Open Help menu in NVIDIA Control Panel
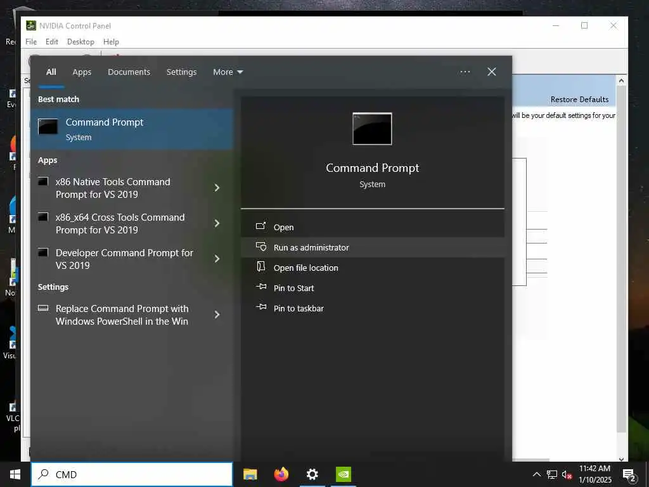649x487 pixels. point(111,42)
